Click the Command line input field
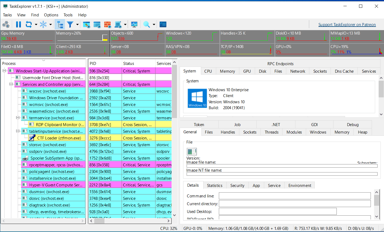The height and width of the screenshot is (232, 384). point(295,196)
